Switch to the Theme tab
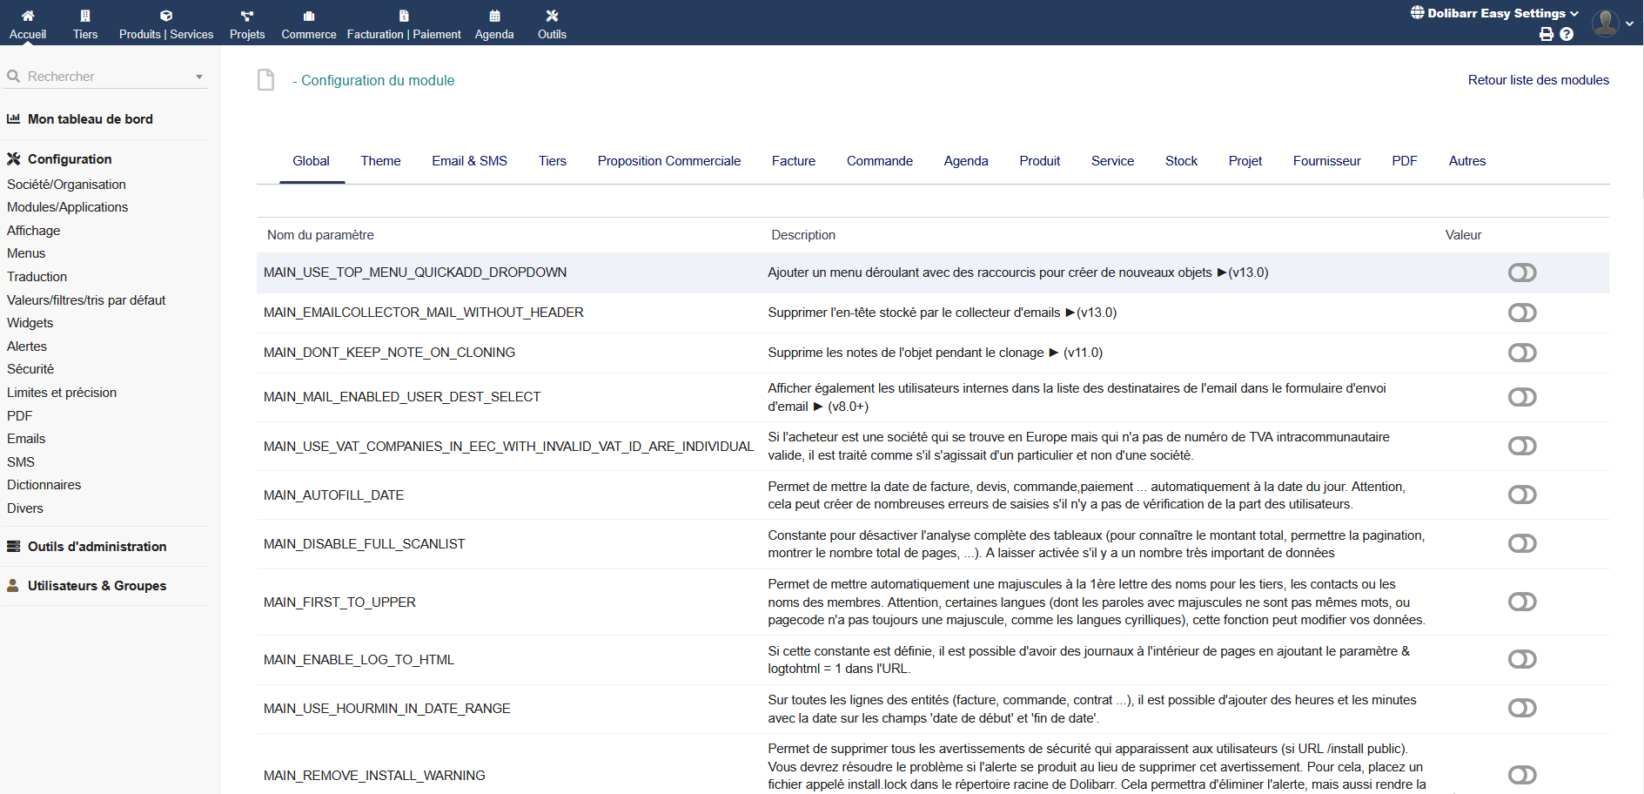 pos(380,161)
